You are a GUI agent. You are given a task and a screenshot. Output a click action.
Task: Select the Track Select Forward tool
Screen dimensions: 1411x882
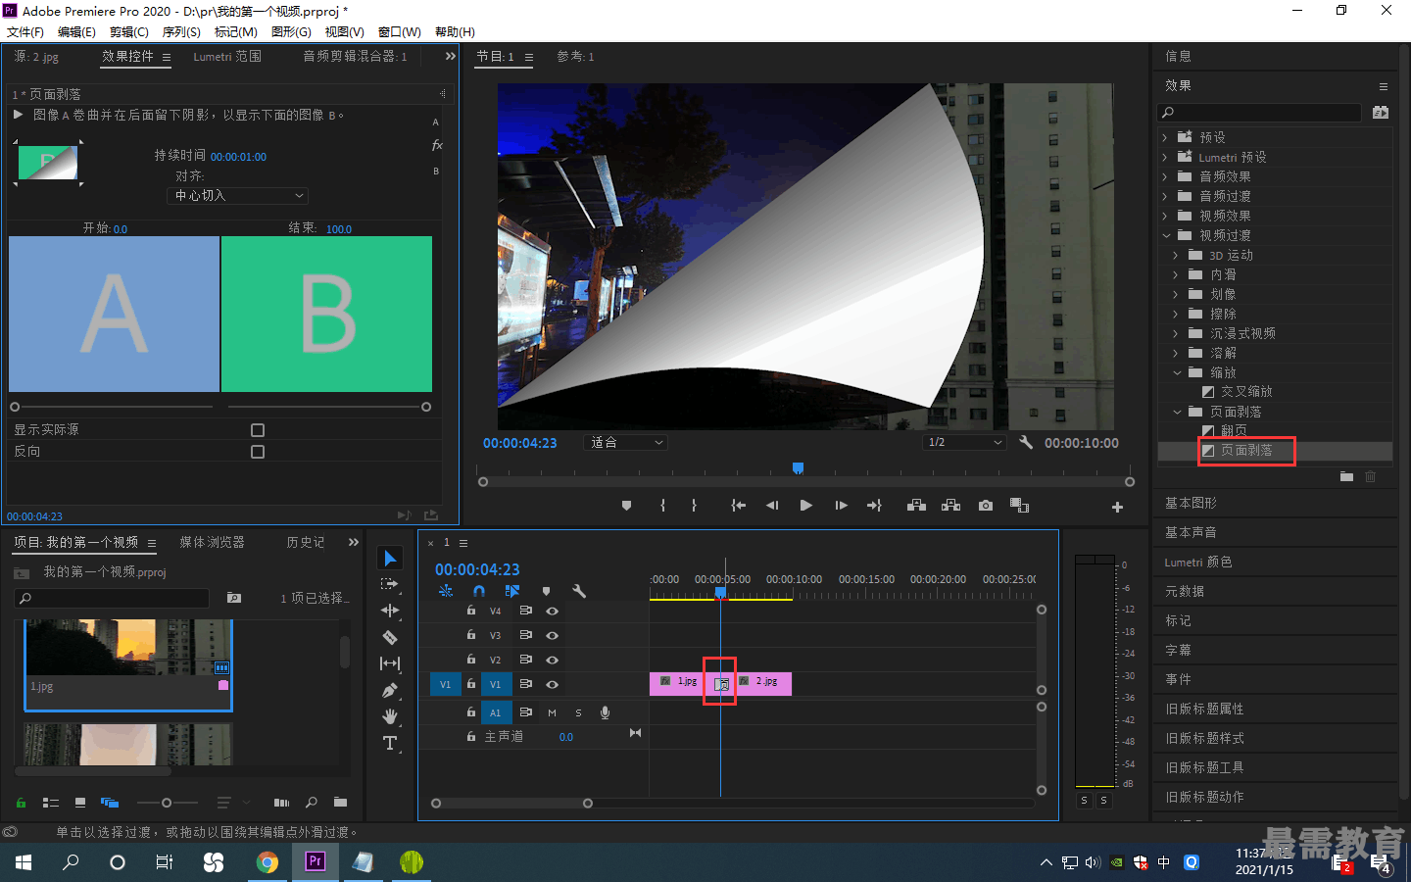[x=390, y=584]
